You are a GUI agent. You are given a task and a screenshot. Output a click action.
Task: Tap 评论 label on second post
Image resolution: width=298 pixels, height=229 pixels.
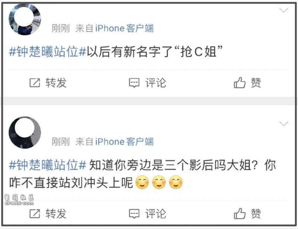coord(156,213)
